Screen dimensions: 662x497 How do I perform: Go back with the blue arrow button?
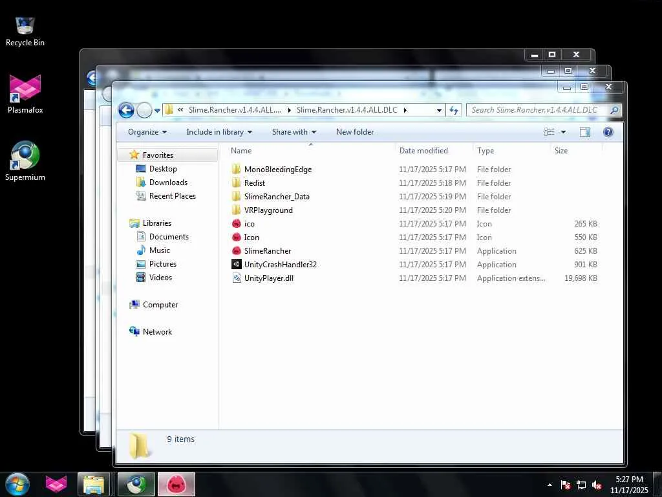coord(126,110)
